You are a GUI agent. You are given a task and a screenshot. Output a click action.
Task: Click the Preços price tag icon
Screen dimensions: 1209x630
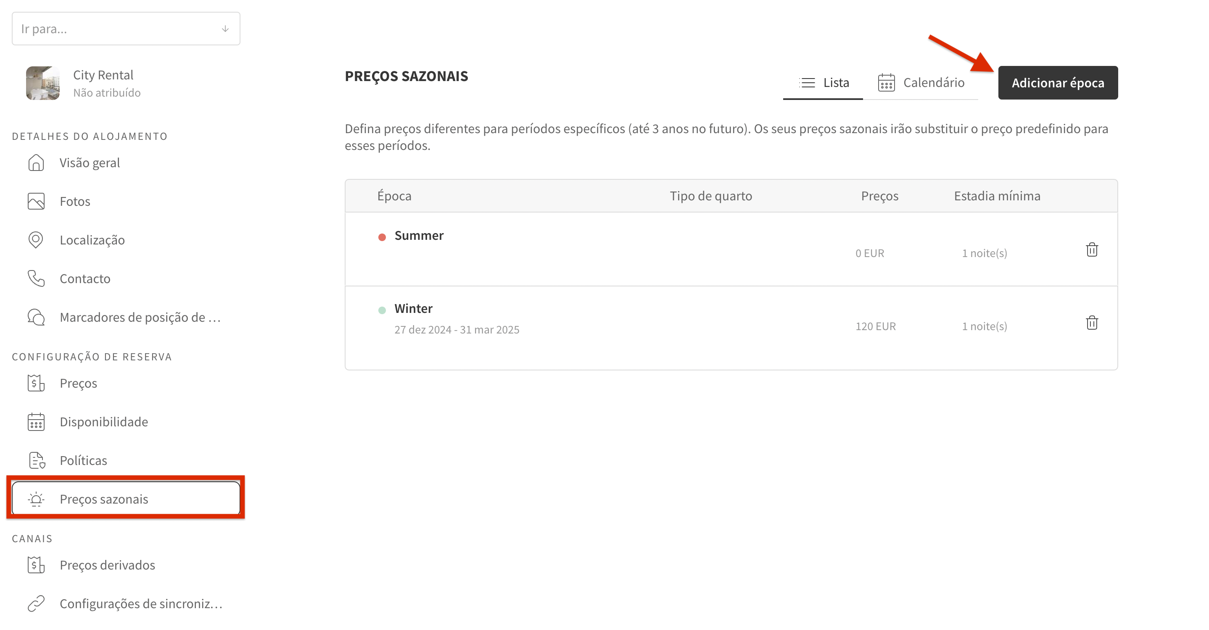click(37, 383)
